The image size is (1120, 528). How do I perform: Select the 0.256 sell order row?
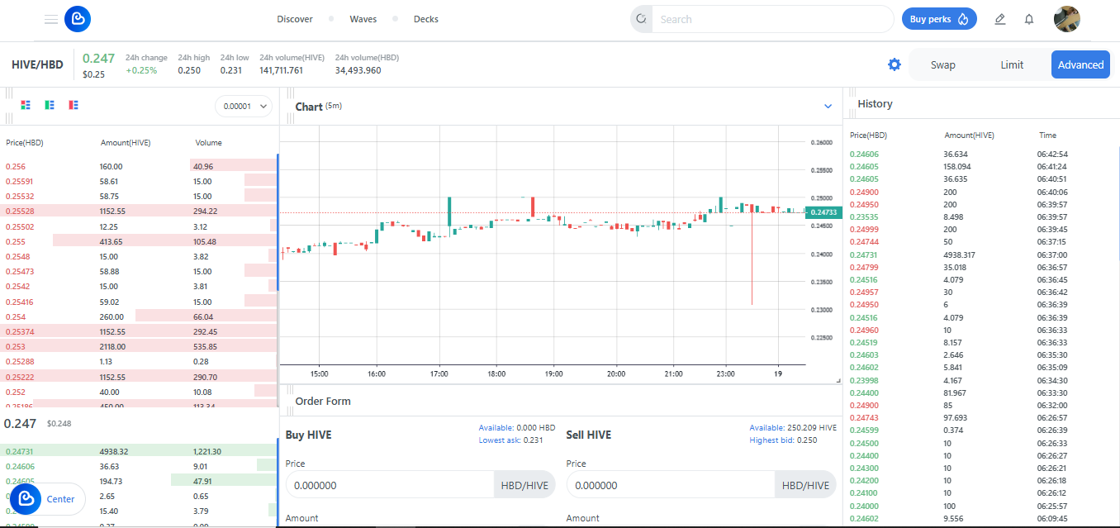140,166
